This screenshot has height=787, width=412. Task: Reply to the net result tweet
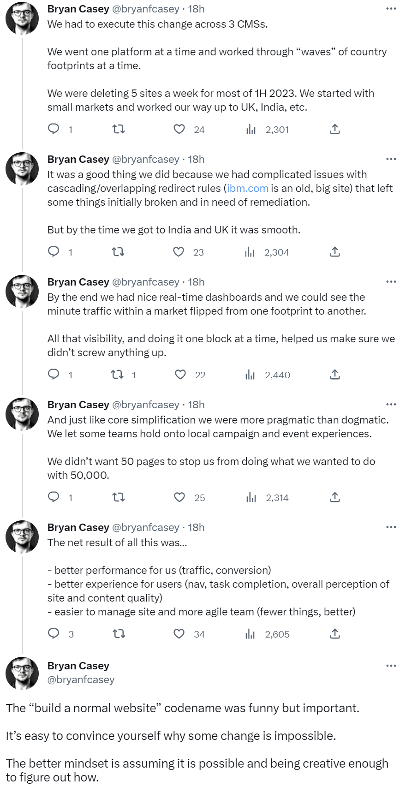point(54,634)
